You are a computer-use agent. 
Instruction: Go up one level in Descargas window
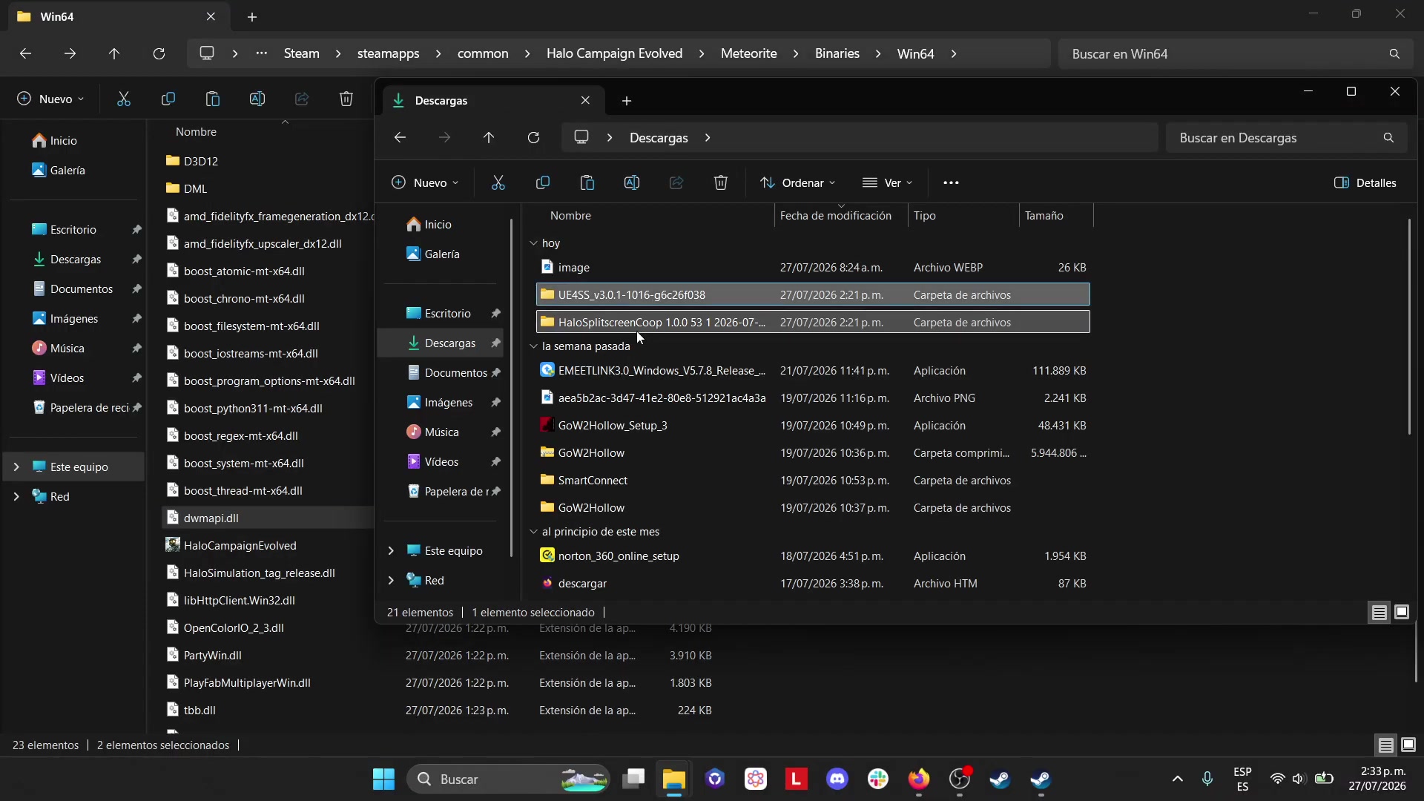(489, 138)
